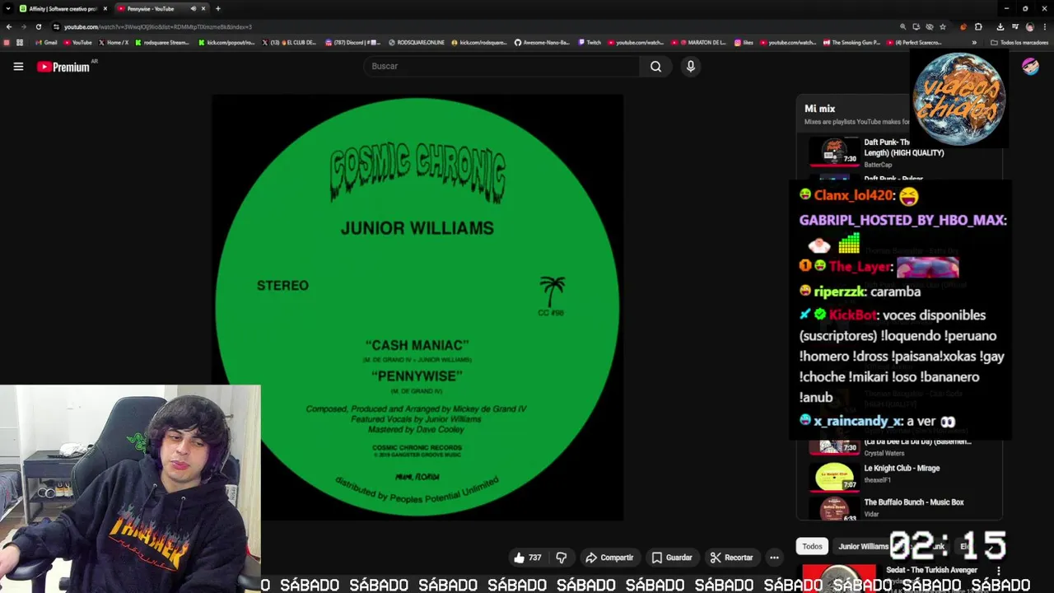
Task: Open the MARATON DE L... bookmark
Action: (x=700, y=42)
